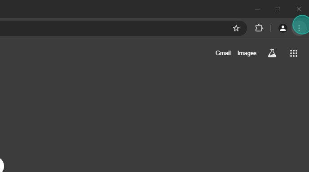
Task: Select the person silhouette profile button
Action: [x=283, y=28]
